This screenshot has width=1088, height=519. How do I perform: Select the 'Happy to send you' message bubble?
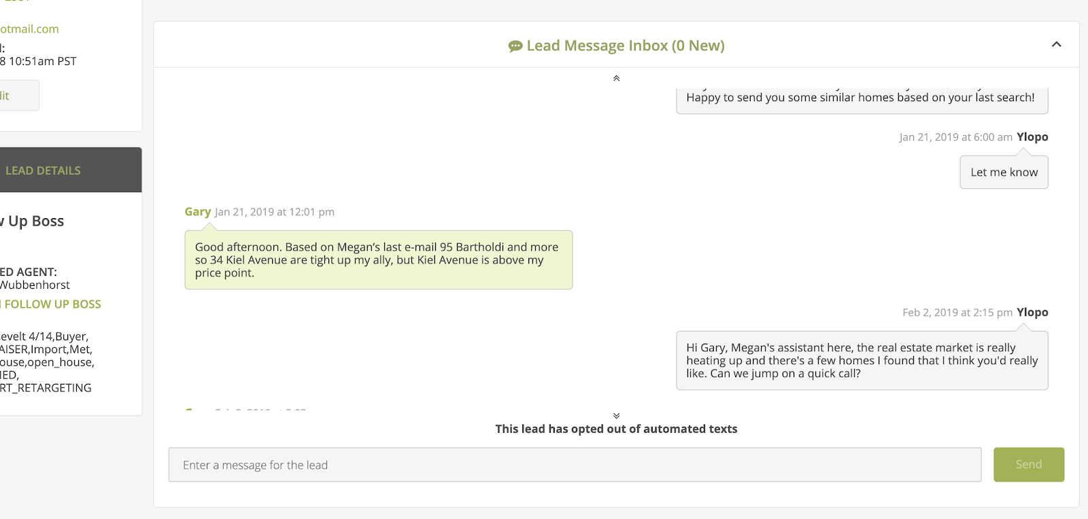[x=862, y=99]
